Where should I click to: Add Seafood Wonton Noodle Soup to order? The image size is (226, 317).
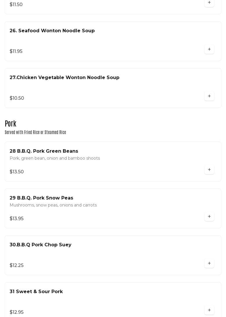point(209,49)
